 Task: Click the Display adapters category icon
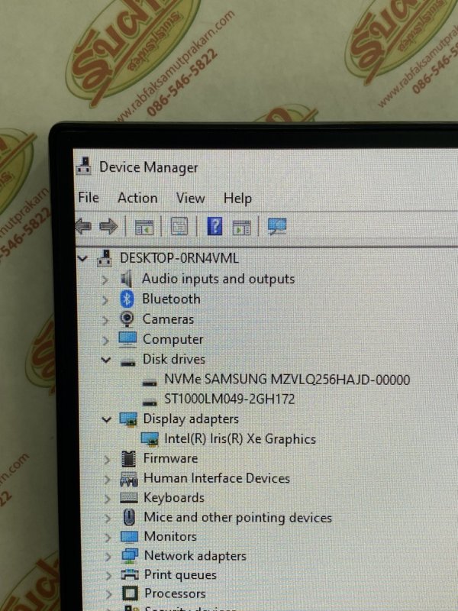point(128,419)
